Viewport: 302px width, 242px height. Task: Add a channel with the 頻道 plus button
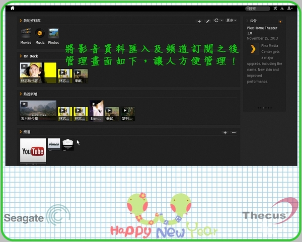(225, 133)
